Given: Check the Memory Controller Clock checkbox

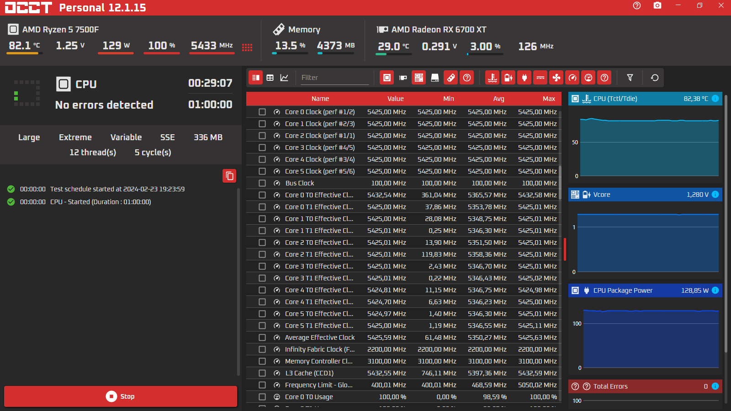Looking at the screenshot, I should click(x=262, y=361).
